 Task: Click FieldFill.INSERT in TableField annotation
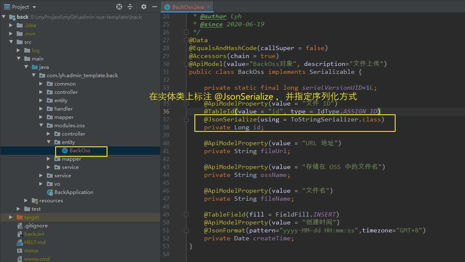[x=305, y=214]
